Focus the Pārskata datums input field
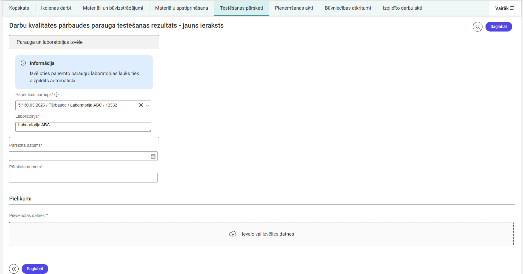The image size is (523, 274). pyautogui.click(x=83, y=156)
